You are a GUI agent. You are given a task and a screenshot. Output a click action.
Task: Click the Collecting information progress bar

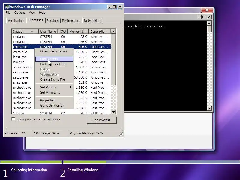[x=31, y=162]
